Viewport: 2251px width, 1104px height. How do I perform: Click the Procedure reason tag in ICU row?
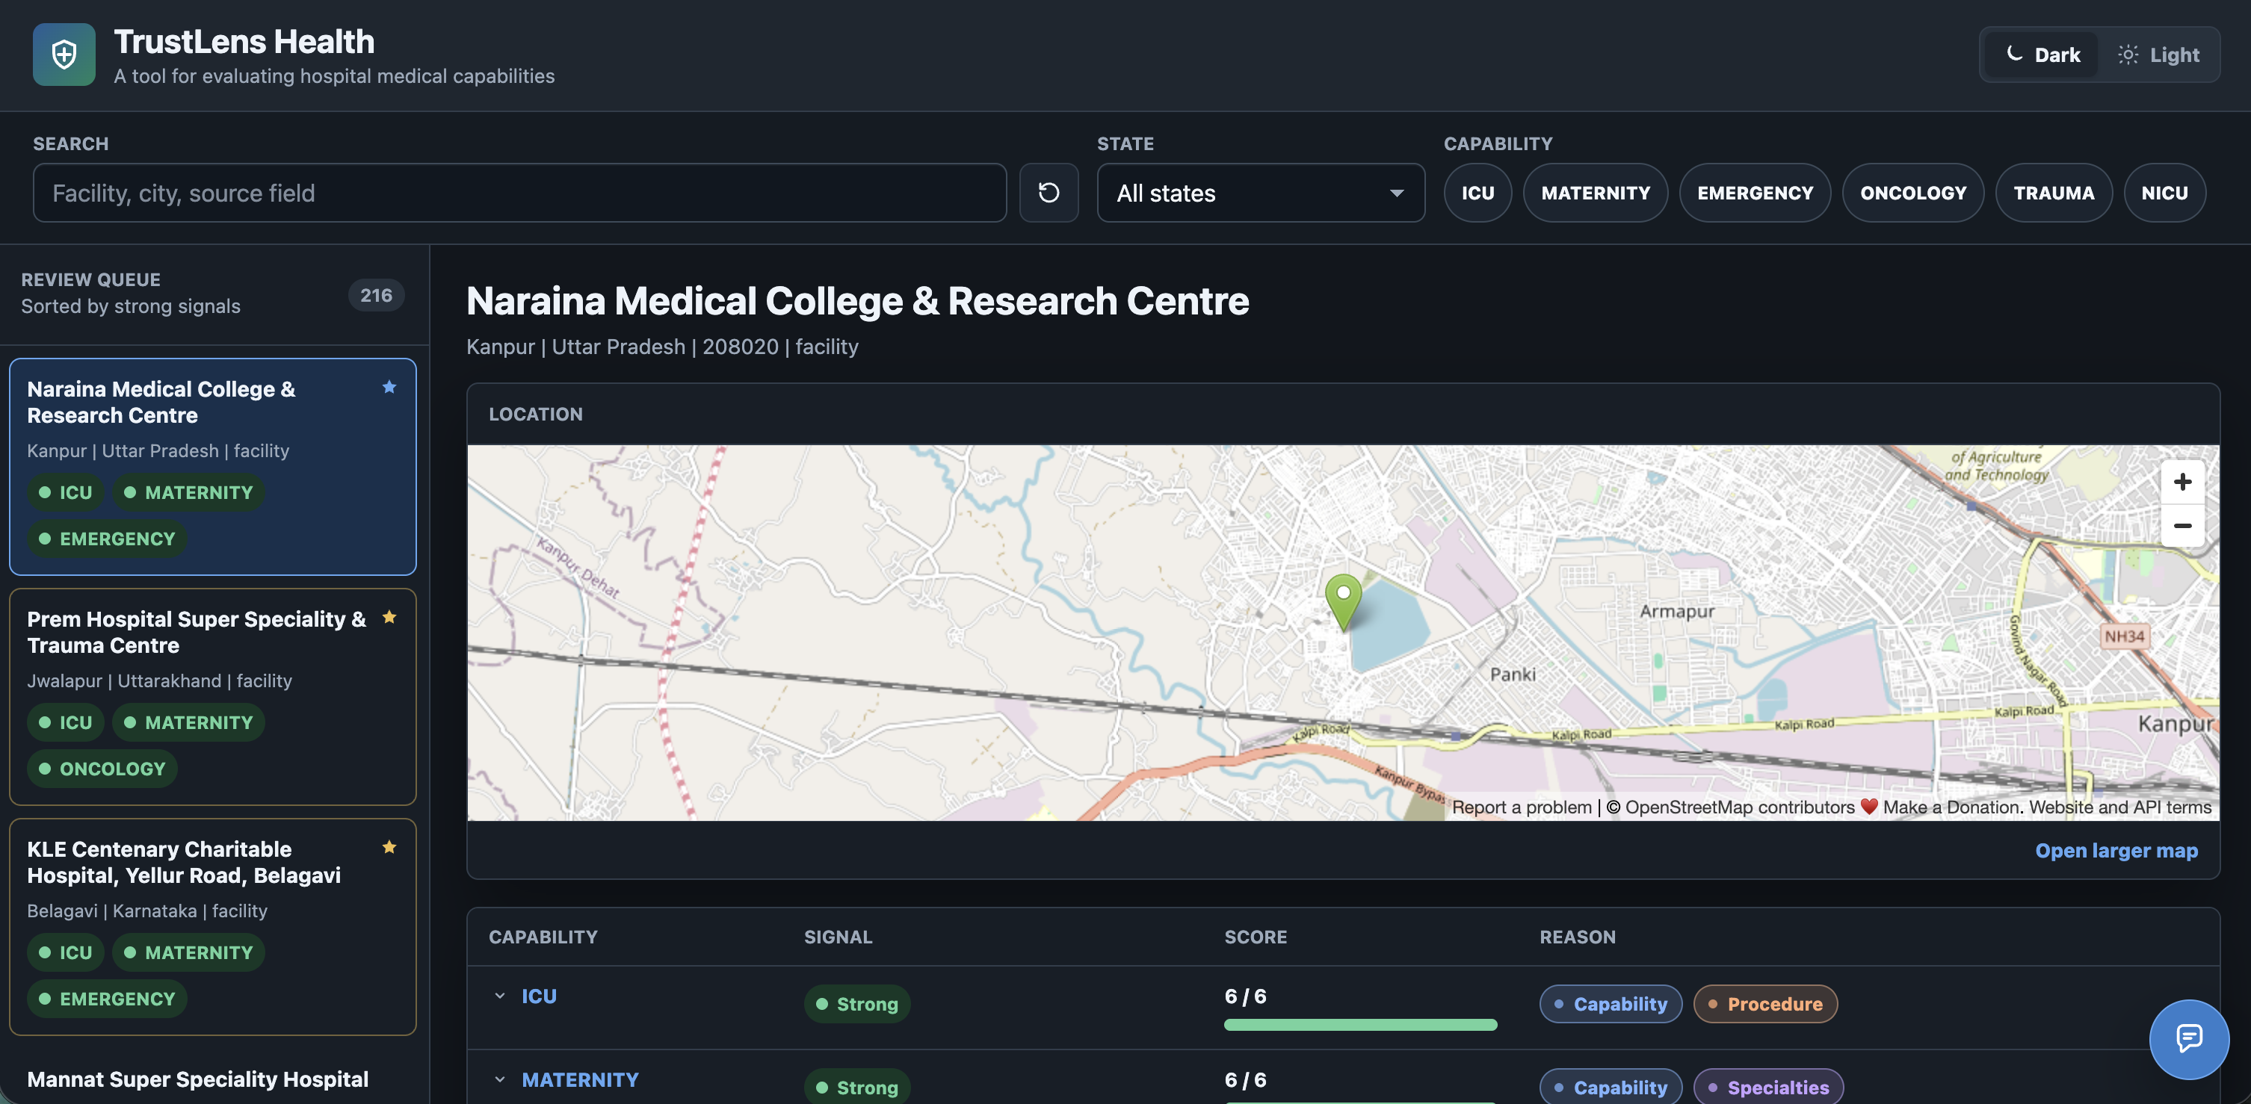click(x=1765, y=1004)
